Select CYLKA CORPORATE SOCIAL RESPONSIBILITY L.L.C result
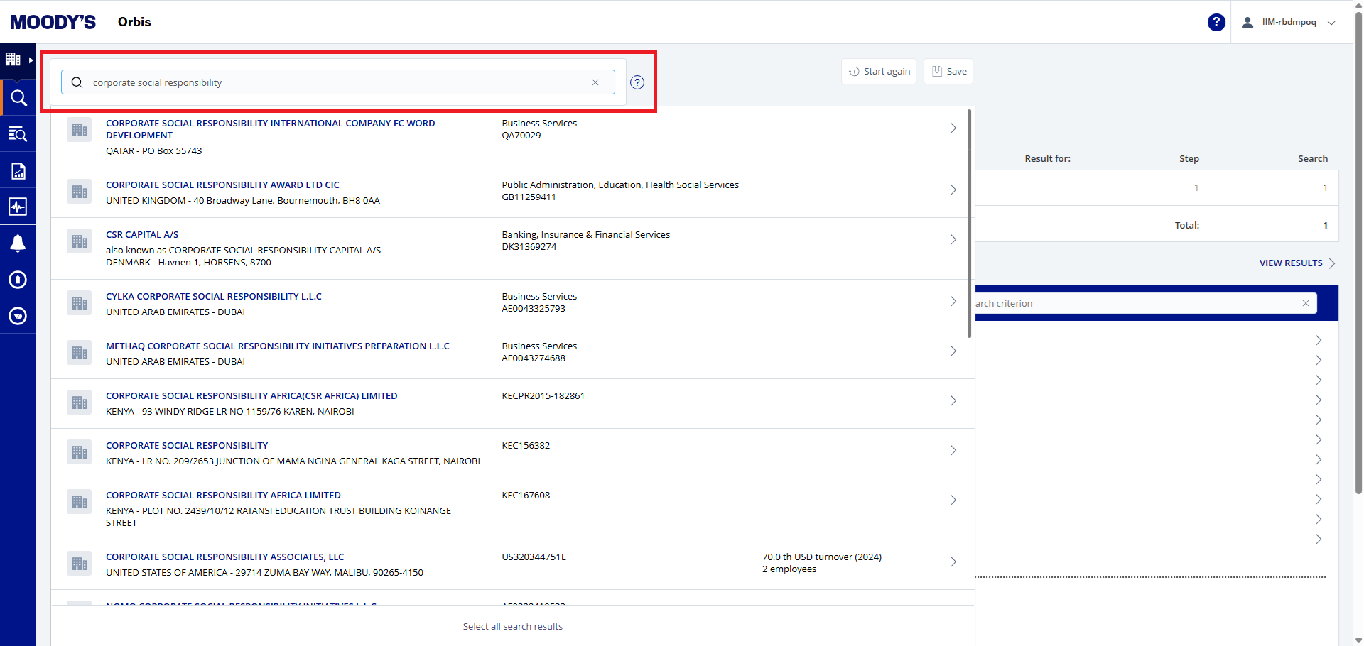This screenshot has height=646, width=1364. click(213, 297)
